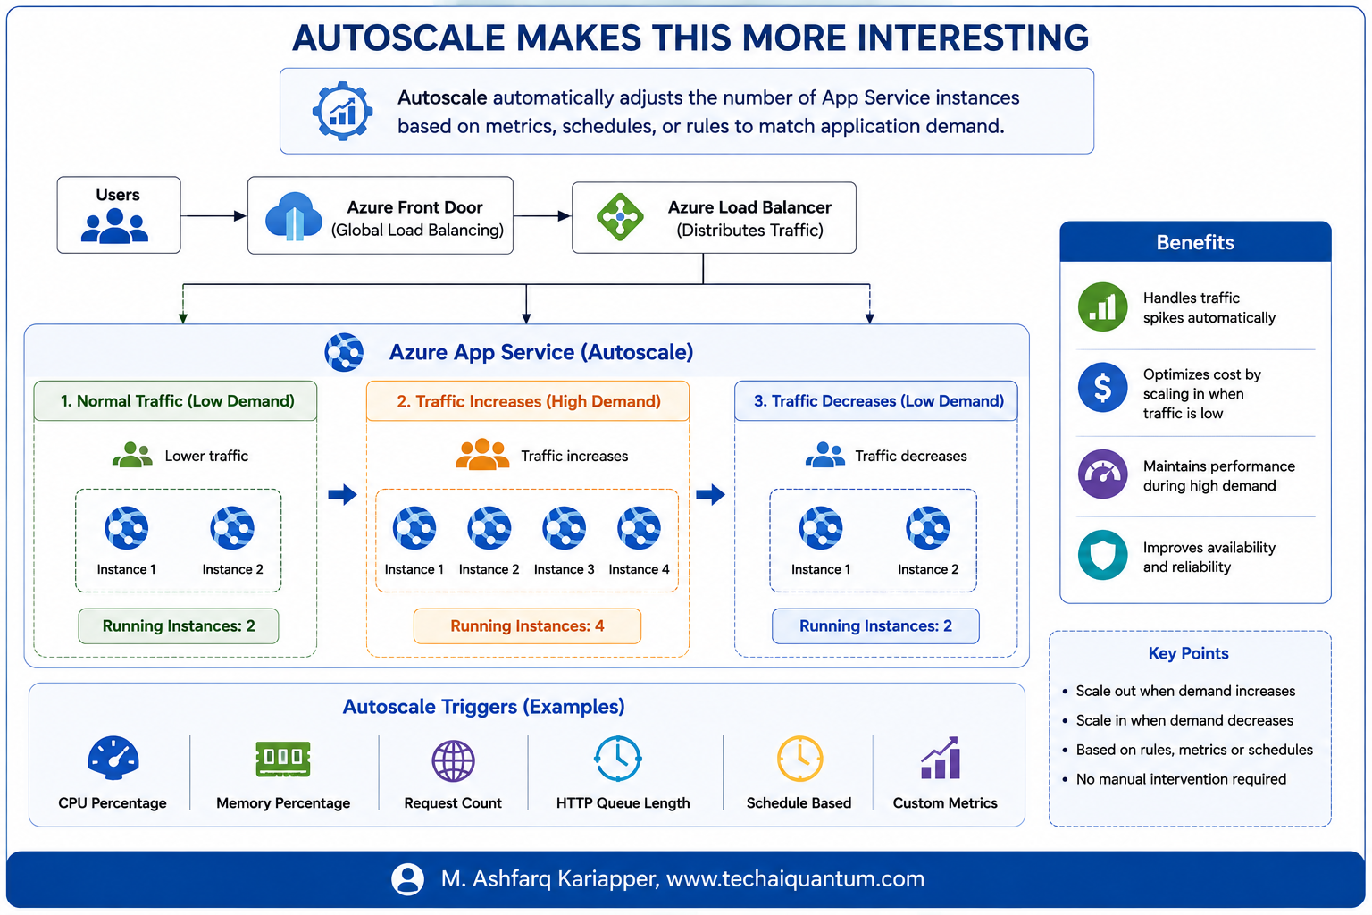Click the Schedule Based yellow clock icon
Viewport: 1372px width, 915px height.
pyautogui.click(x=799, y=759)
